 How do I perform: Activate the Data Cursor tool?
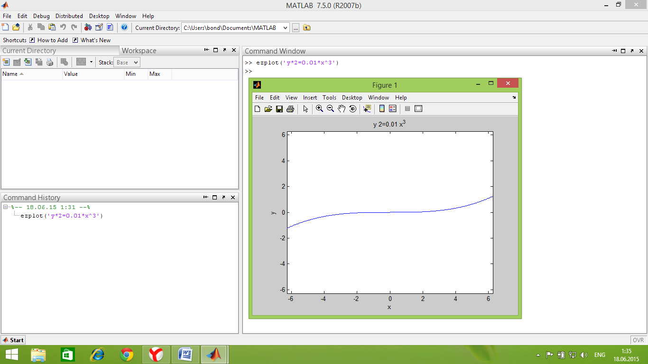[x=367, y=109]
